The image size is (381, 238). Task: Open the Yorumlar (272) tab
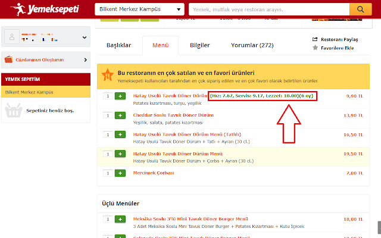[x=252, y=45]
